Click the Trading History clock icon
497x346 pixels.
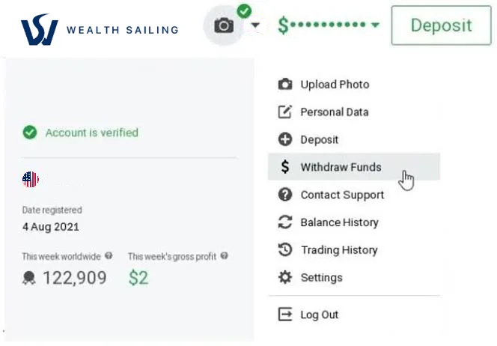(x=284, y=250)
